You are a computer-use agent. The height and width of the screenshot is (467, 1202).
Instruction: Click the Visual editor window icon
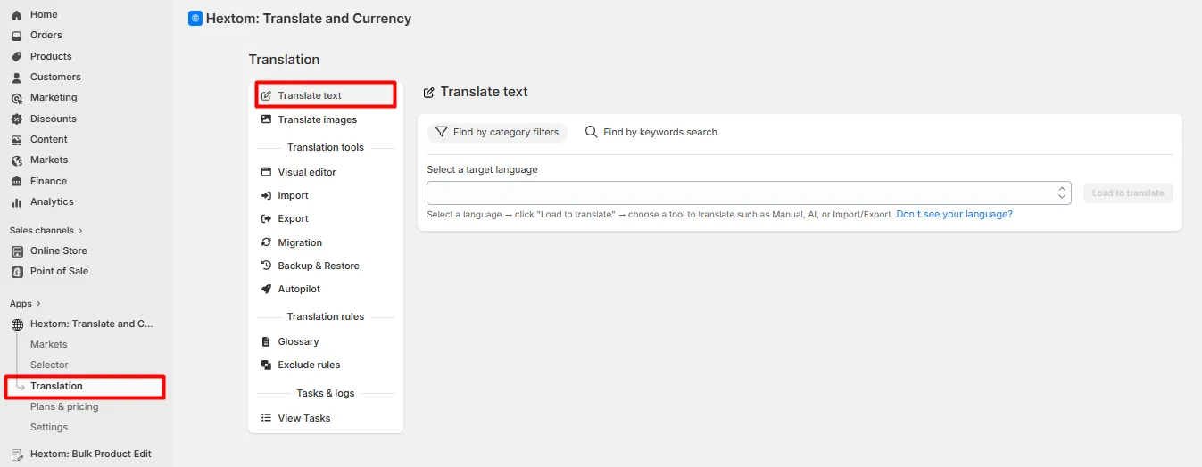pos(266,172)
